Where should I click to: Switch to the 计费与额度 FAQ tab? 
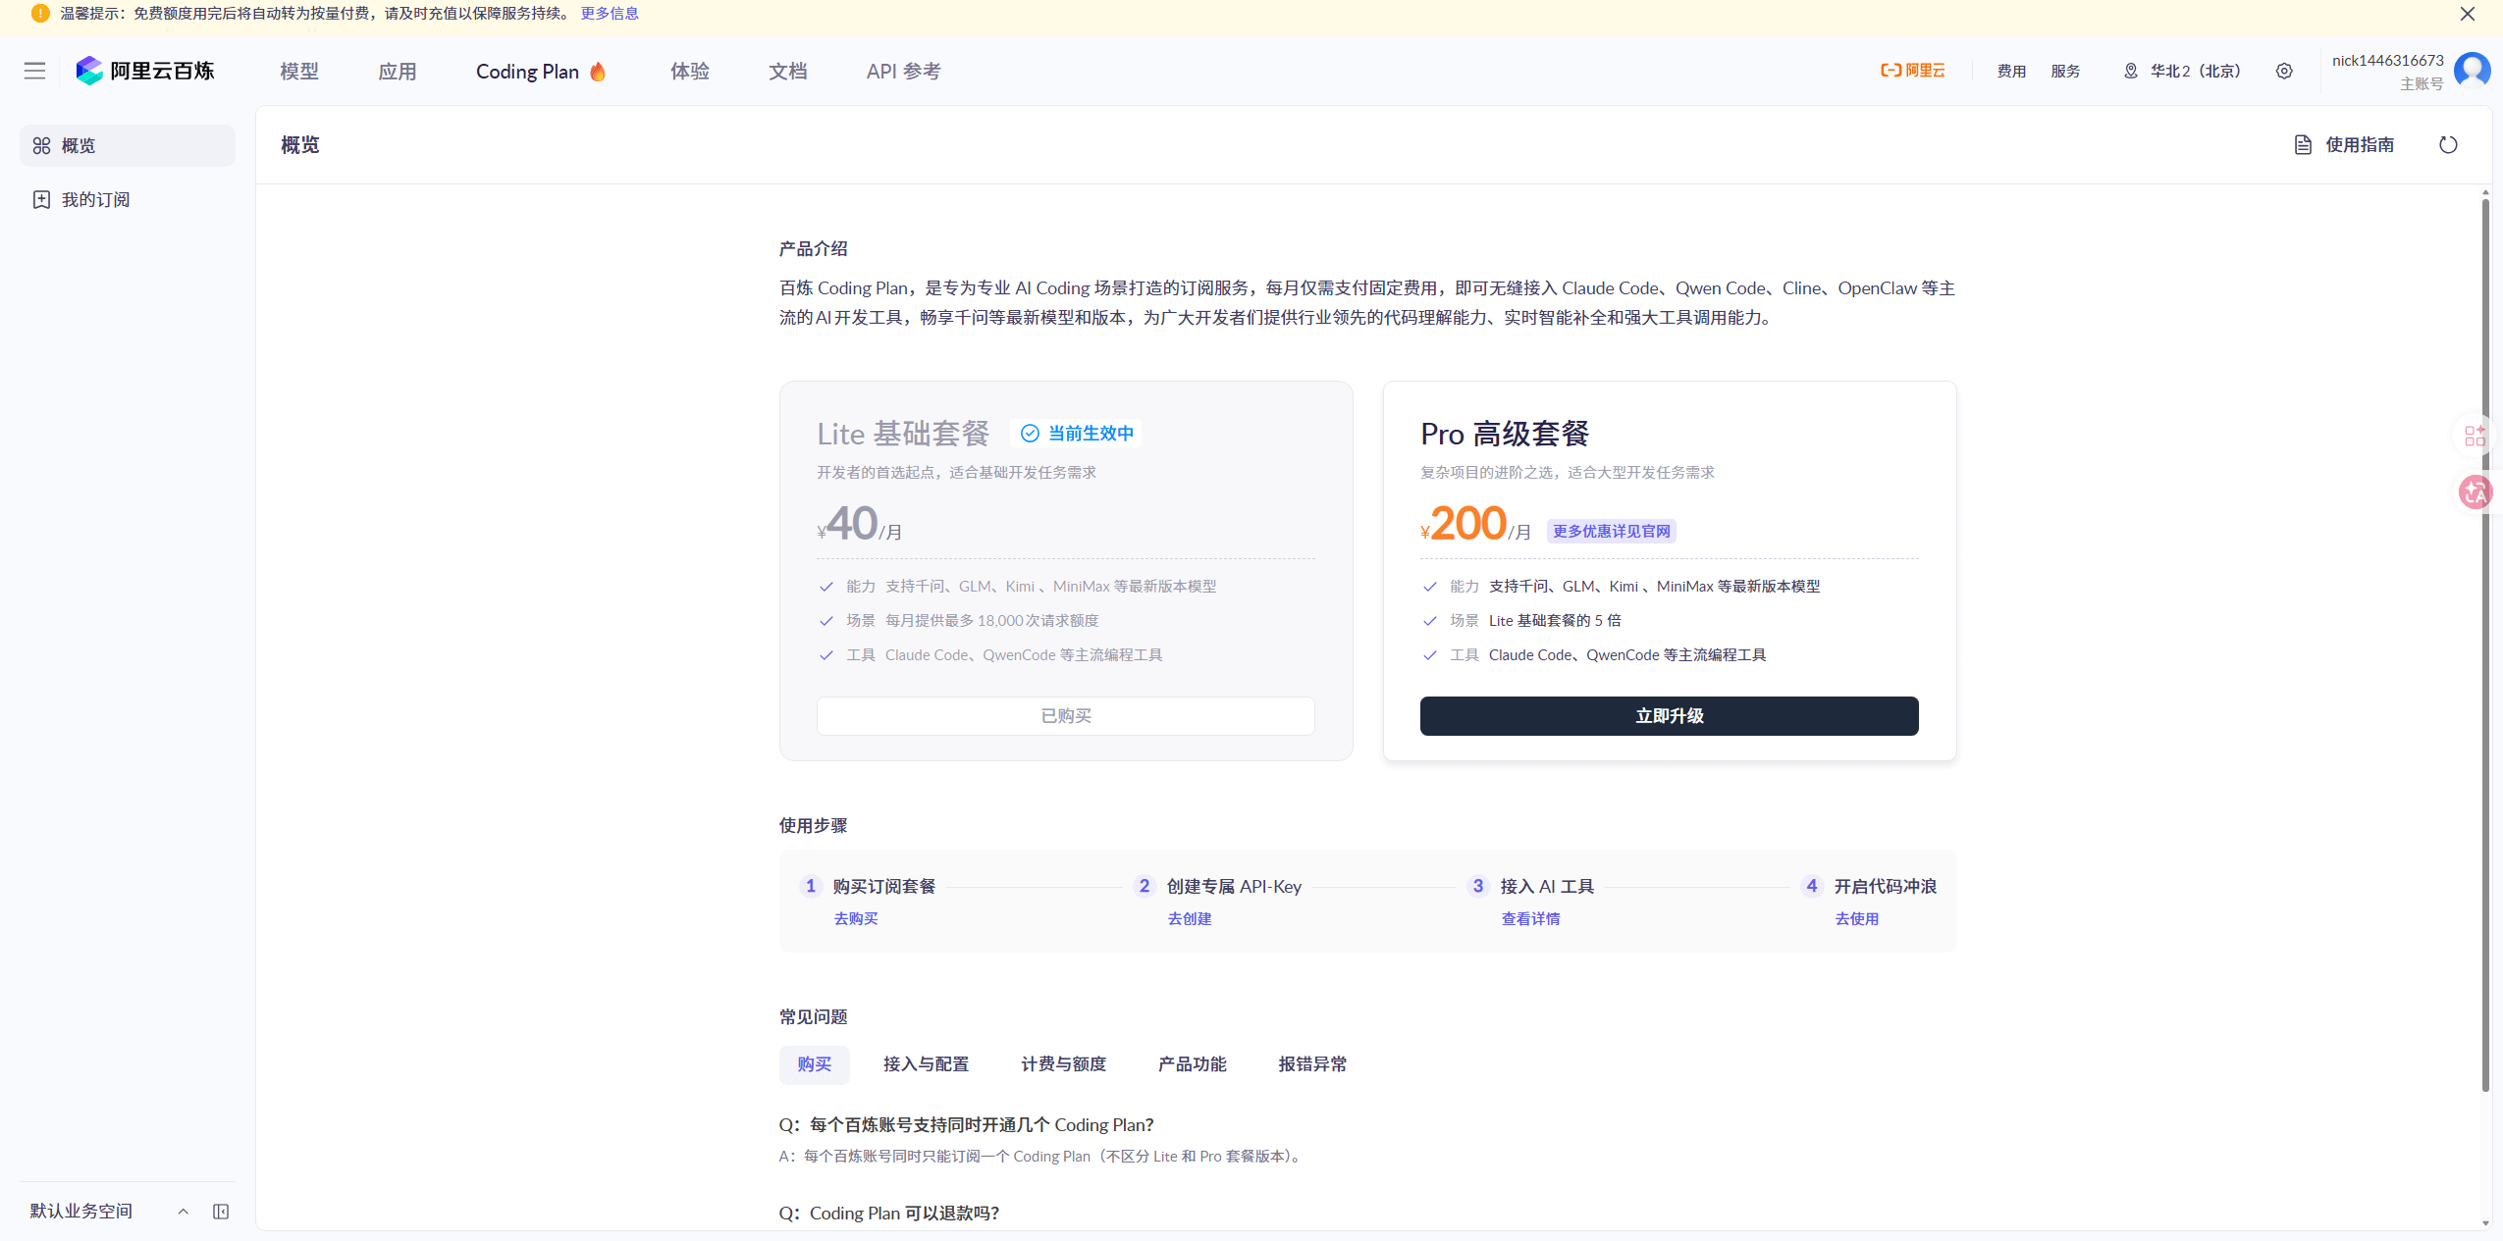1063,1064
